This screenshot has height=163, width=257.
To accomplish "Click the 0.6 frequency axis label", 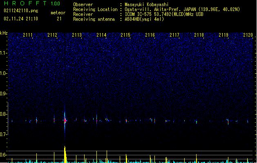I will point(4,155).
